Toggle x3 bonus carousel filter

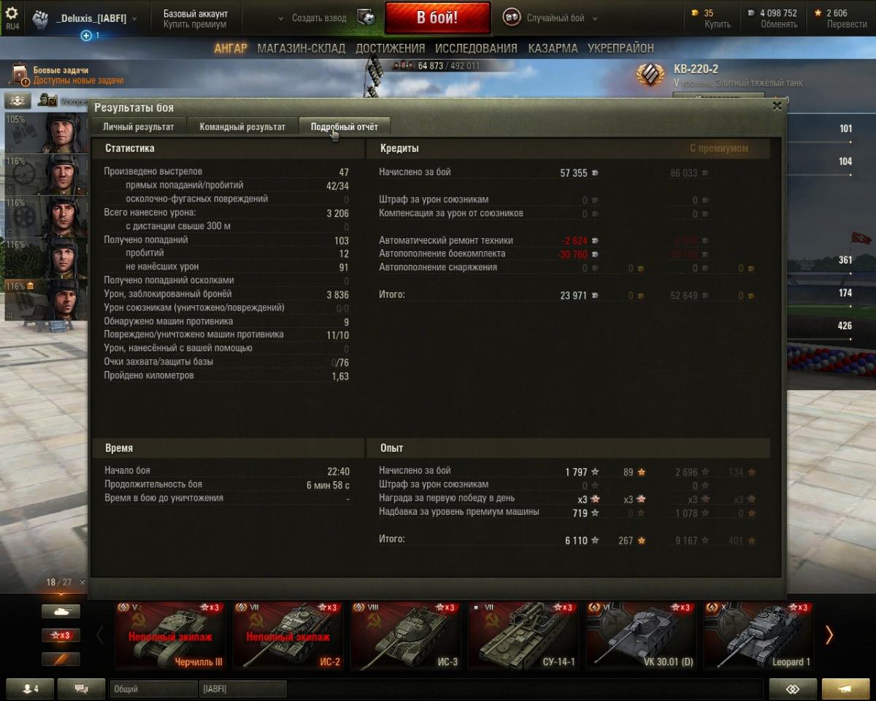(61, 635)
